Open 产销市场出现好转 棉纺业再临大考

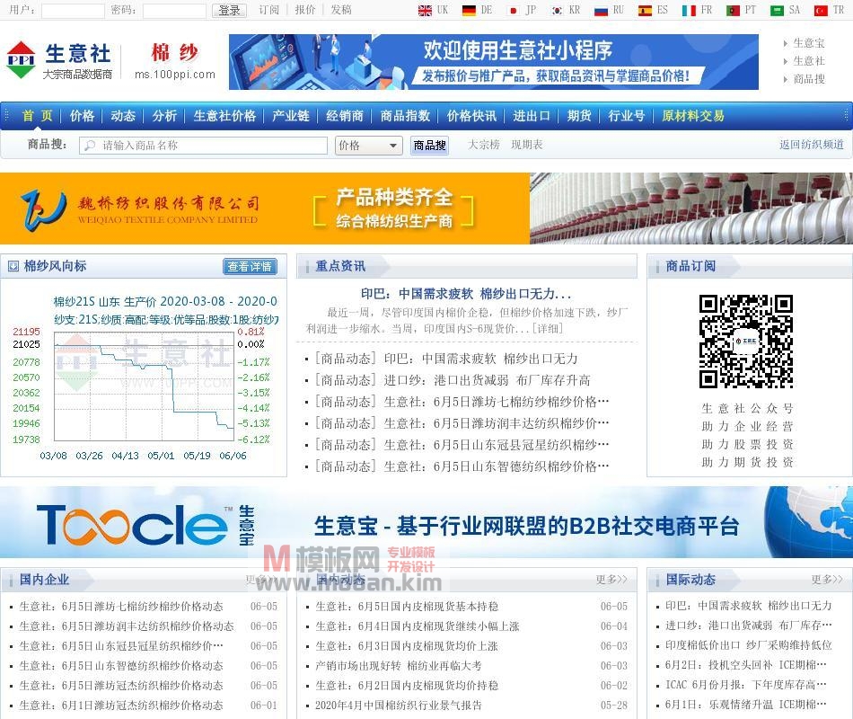(398, 666)
